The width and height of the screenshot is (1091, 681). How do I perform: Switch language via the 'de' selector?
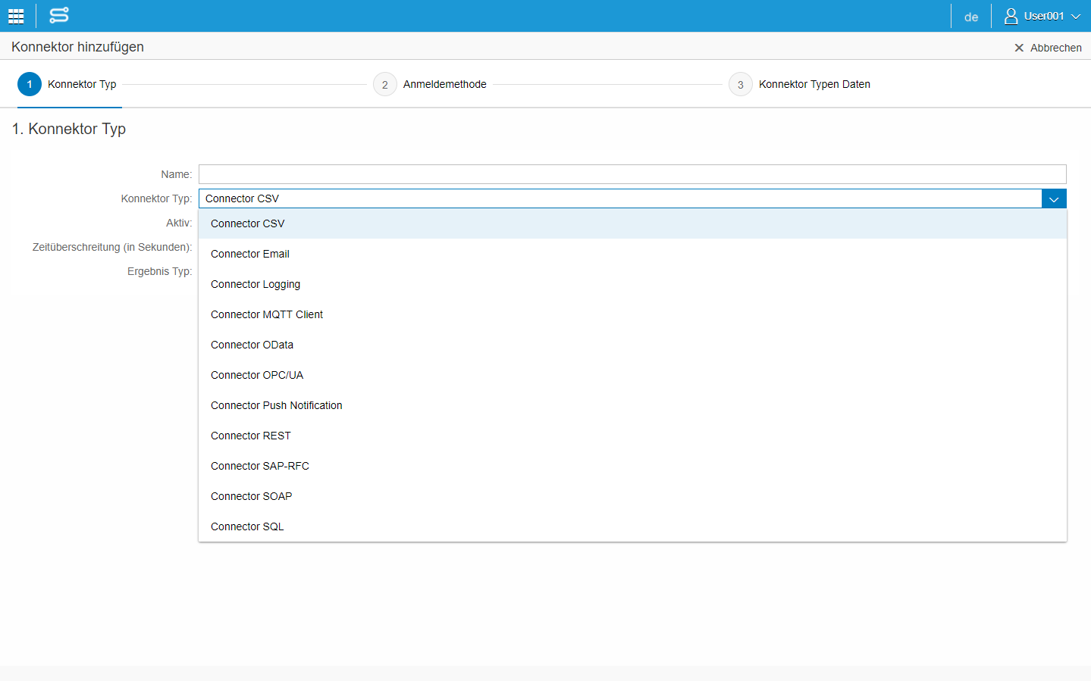point(971,17)
